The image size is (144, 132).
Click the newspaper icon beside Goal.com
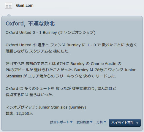(x=9, y=6)
